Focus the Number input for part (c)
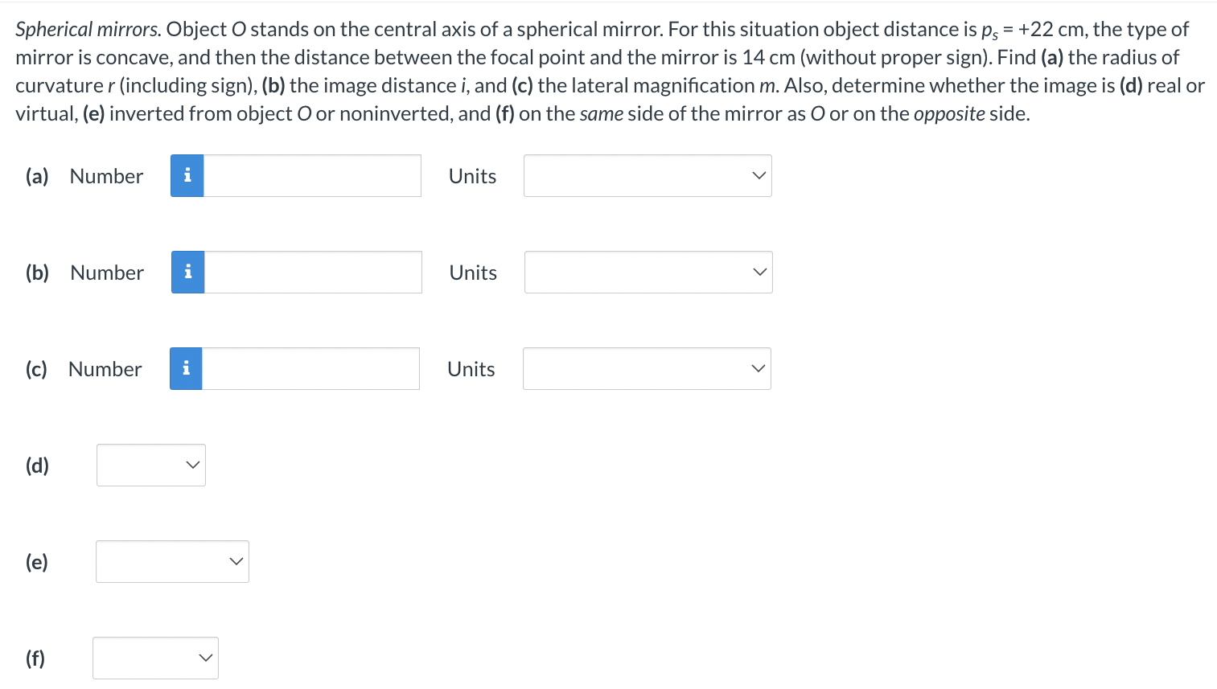The width and height of the screenshot is (1217, 689). coord(310,368)
